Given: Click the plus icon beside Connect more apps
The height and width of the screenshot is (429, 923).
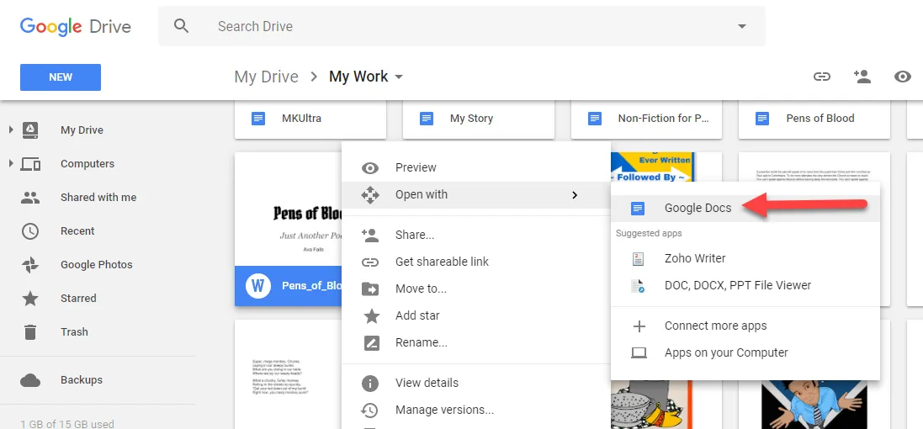Looking at the screenshot, I should [639, 326].
